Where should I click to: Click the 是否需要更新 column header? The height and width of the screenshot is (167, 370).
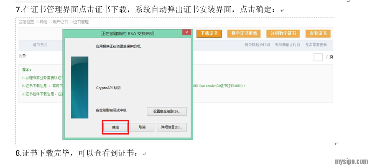pyautogui.click(x=317, y=45)
